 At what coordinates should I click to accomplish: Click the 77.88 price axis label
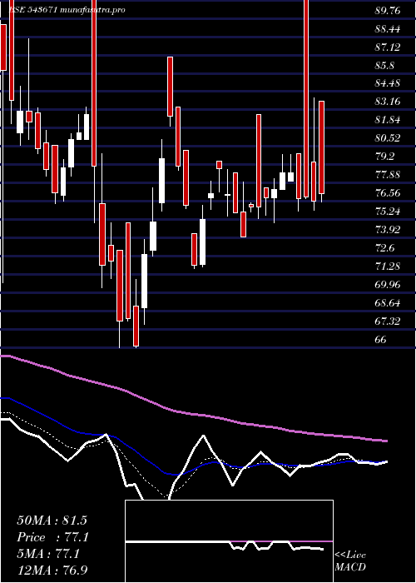click(388, 174)
